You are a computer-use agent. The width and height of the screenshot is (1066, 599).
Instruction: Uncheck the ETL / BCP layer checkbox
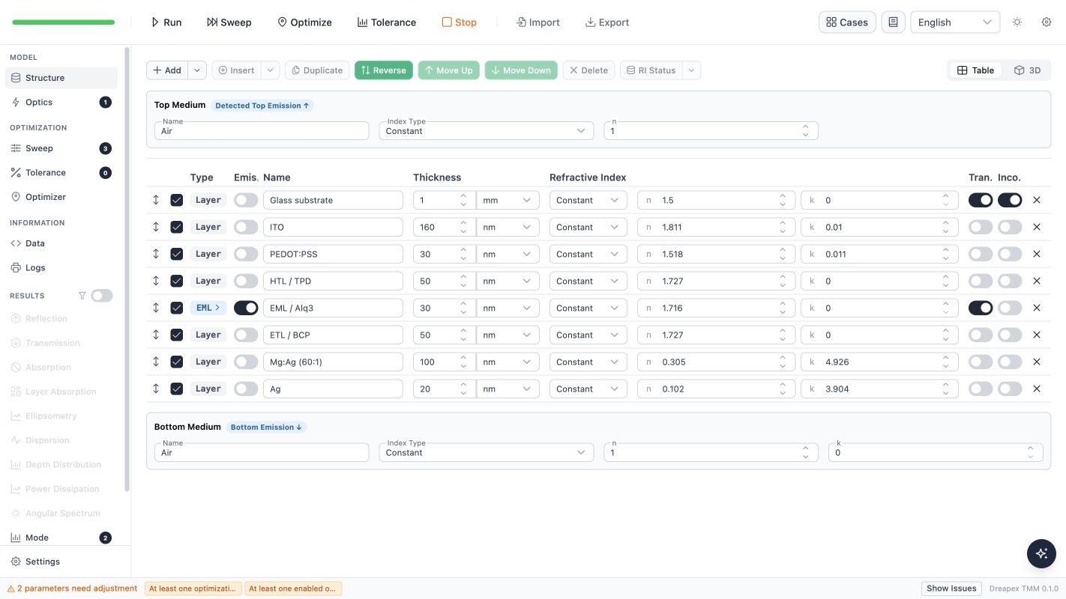click(x=177, y=335)
